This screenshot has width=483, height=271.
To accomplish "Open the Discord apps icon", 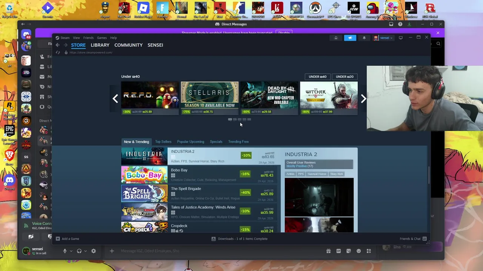I will (x=369, y=251).
